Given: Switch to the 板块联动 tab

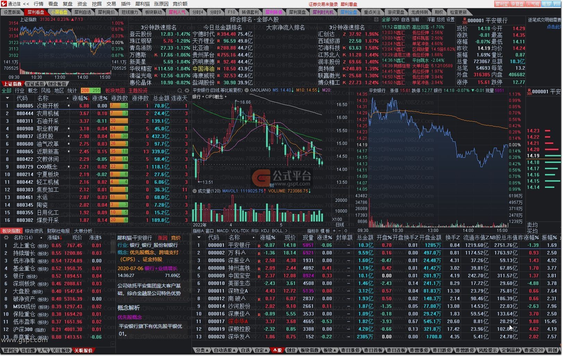Looking at the screenshot, I should tap(153, 12).
